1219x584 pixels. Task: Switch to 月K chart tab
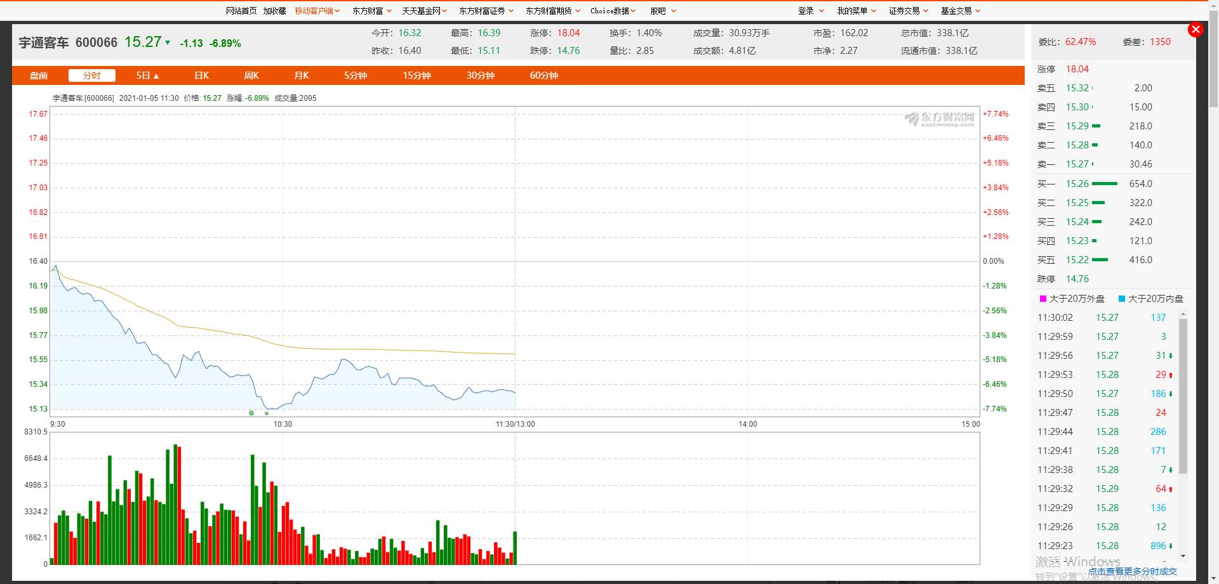click(x=302, y=75)
